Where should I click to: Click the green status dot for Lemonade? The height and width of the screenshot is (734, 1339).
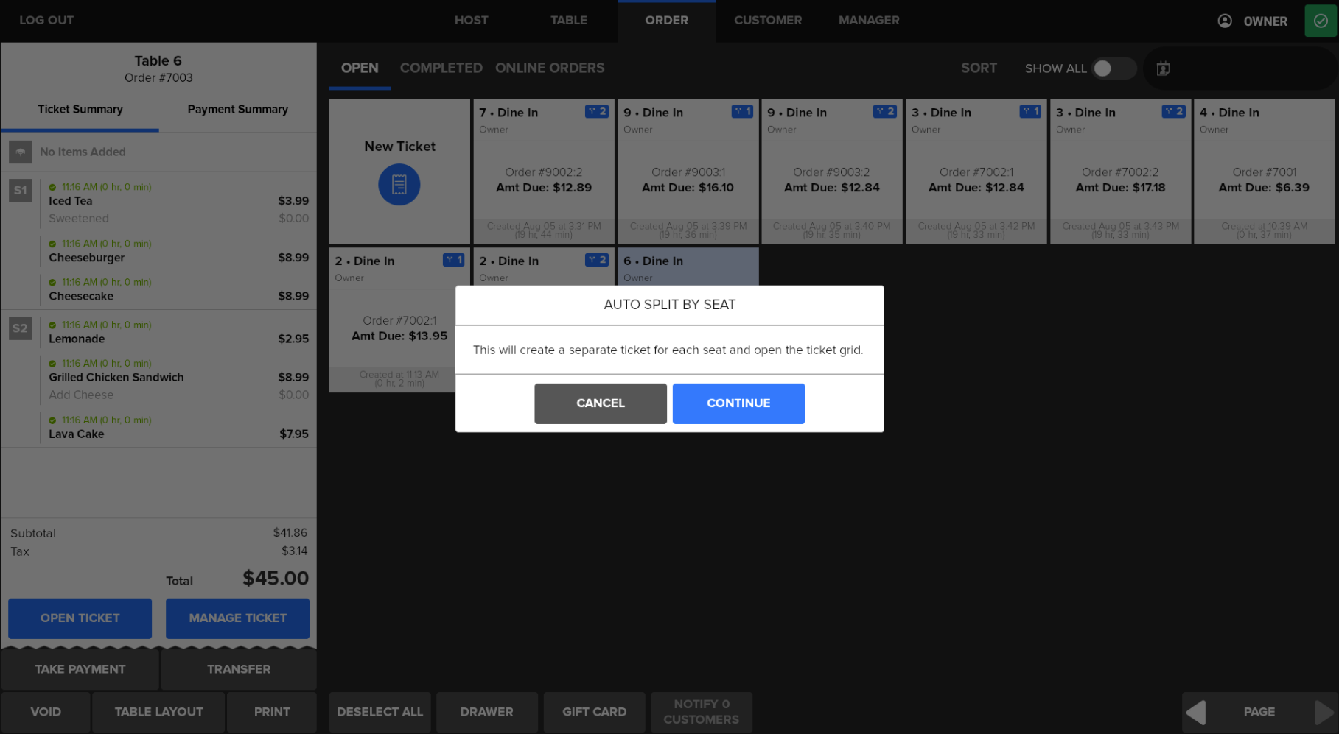click(x=52, y=325)
